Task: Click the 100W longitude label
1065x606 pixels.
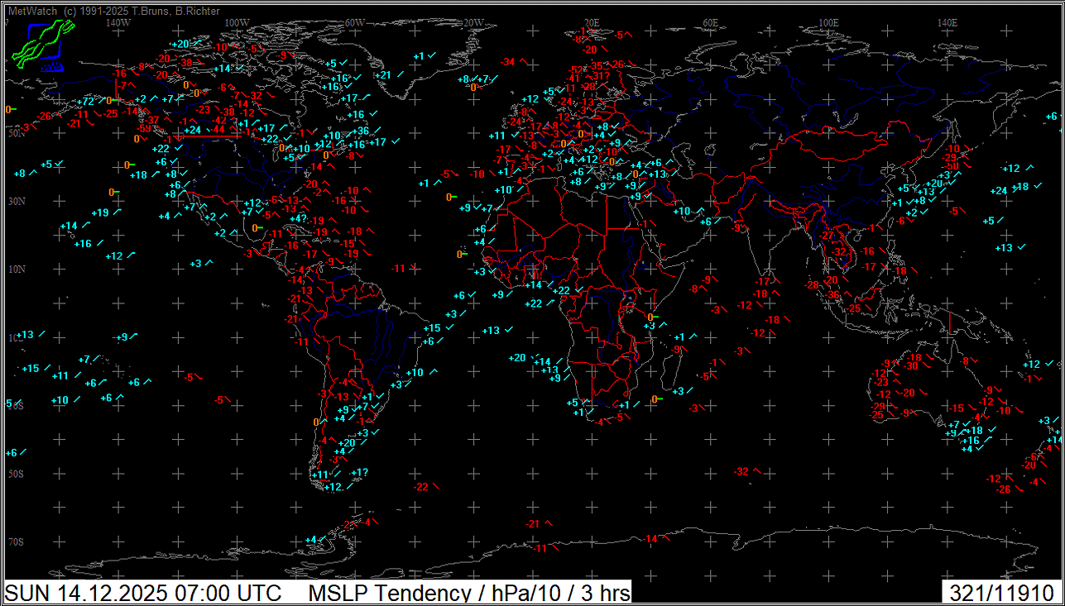Action: pos(237,22)
